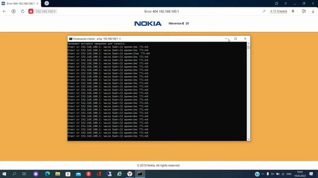Image resolution: width=318 pixels, height=178 pixels.
Task: Click the Command Prompt window title bar icon
Action: click(71, 39)
